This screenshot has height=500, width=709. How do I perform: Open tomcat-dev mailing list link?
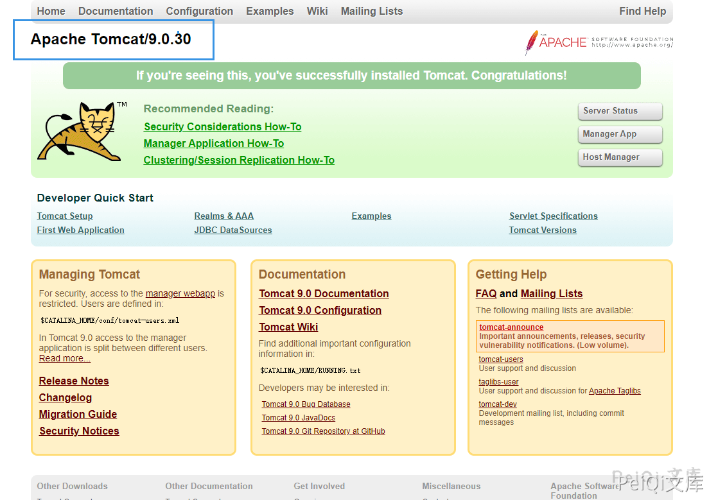click(x=498, y=404)
